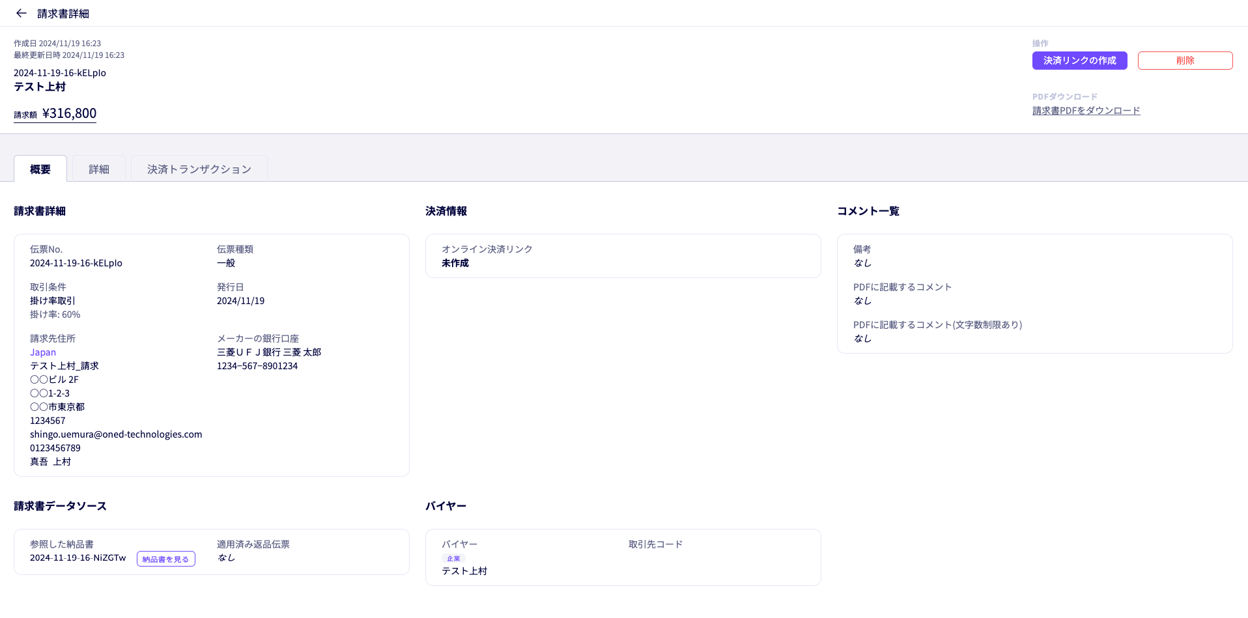Click the コメント一覧 section heading
Viewport: 1248px width, 618px height.
868,211
